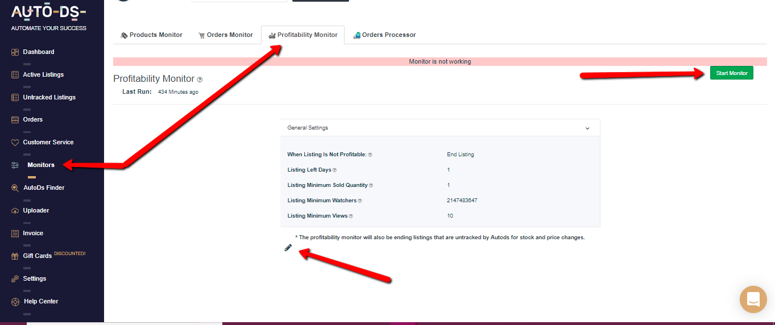Switch to the Products Monitor tab
Screen dimensions: 775x325
(x=151, y=35)
